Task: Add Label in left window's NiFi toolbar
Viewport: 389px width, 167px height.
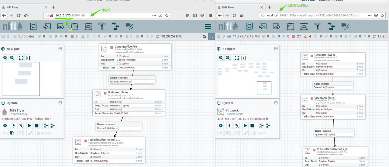Action: tap(129, 26)
